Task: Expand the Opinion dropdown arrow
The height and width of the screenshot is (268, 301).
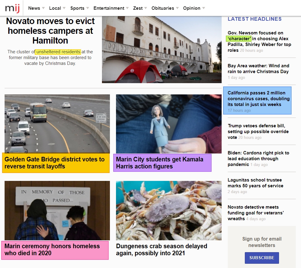Action: pyautogui.click(x=204, y=8)
